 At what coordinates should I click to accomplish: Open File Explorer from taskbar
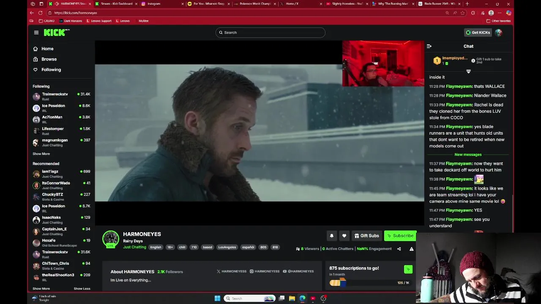[x=292, y=298]
